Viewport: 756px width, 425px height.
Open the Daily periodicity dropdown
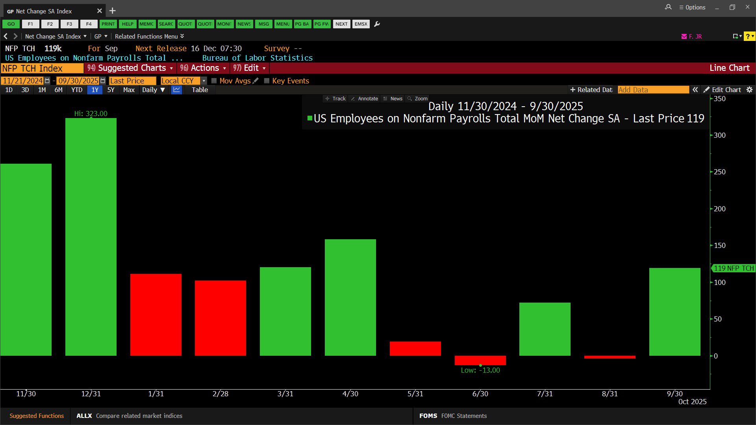[153, 90]
